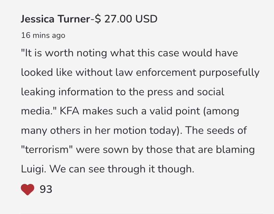Click the line beginning "It is worth noting"
The width and height of the screenshot is (274, 214).
click(130, 53)
